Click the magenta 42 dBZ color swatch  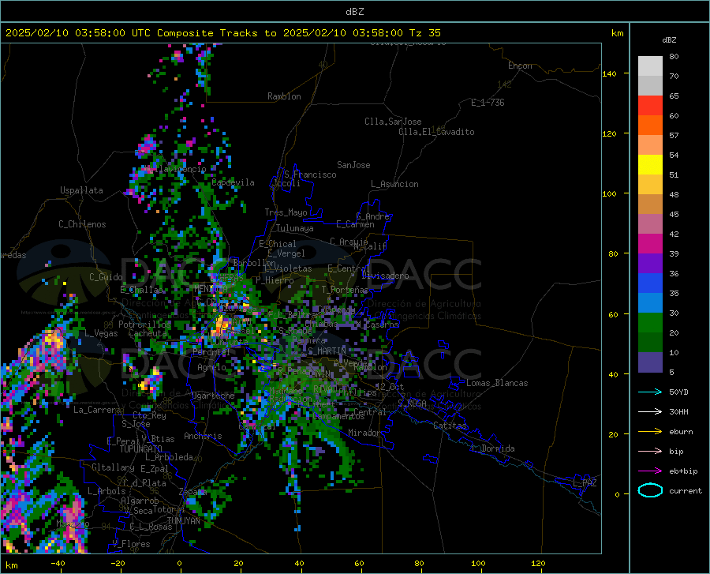coord(650,244)
